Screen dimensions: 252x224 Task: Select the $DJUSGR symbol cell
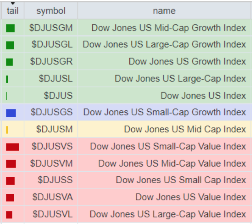pos(51,62)
